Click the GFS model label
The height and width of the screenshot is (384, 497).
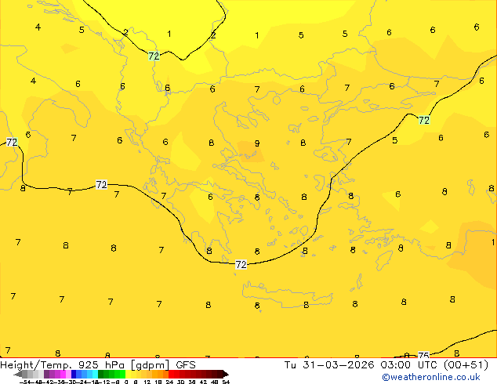(x=186, y=364)
